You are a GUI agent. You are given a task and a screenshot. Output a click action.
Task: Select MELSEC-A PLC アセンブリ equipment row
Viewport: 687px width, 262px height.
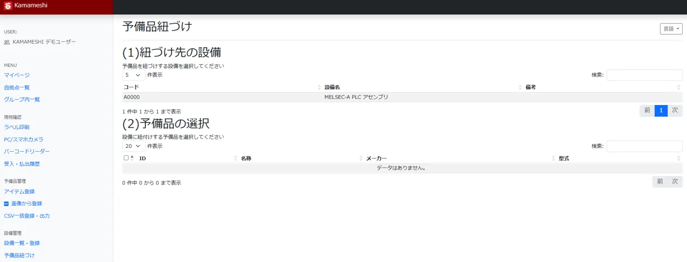tap(403, 97)
